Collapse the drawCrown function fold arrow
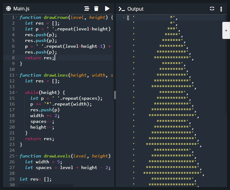 [x=16, y=17]
